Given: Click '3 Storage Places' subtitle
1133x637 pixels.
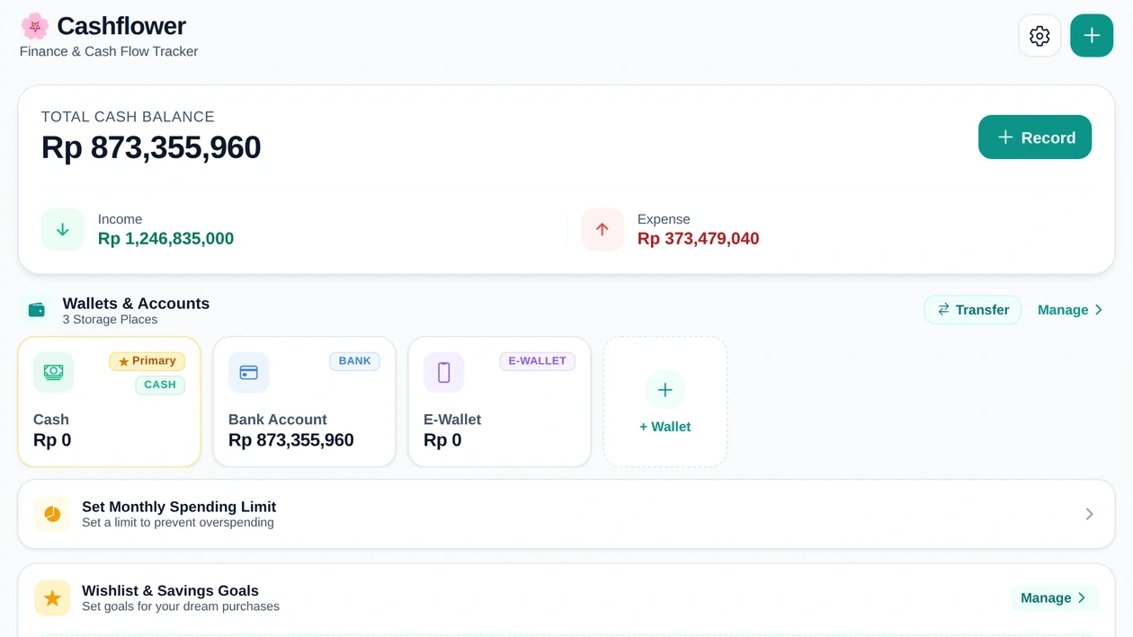Looking at the screenshot, I should pyautogui.click(x=110, y=320).
